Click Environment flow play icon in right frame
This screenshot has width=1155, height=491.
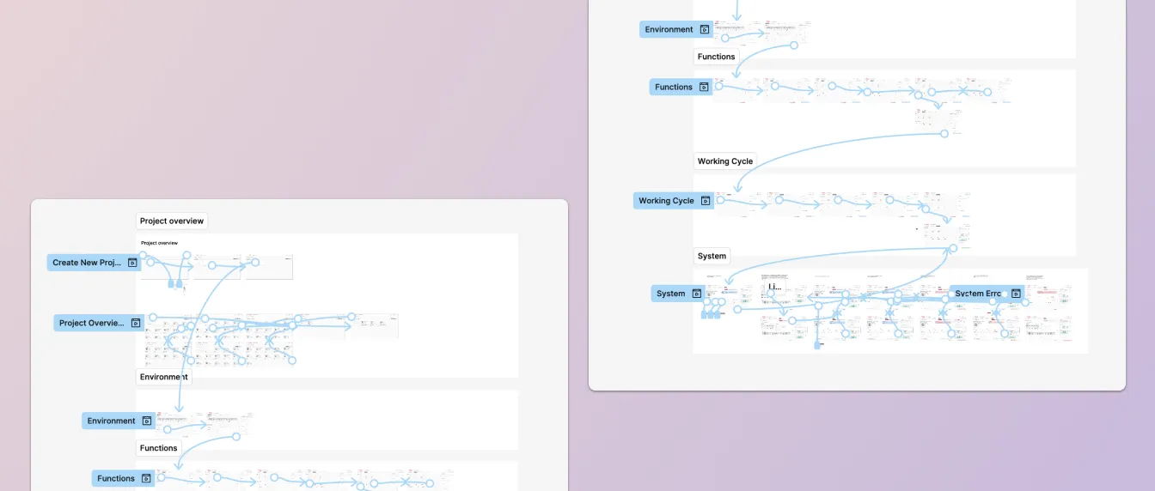tap(705, 29)
